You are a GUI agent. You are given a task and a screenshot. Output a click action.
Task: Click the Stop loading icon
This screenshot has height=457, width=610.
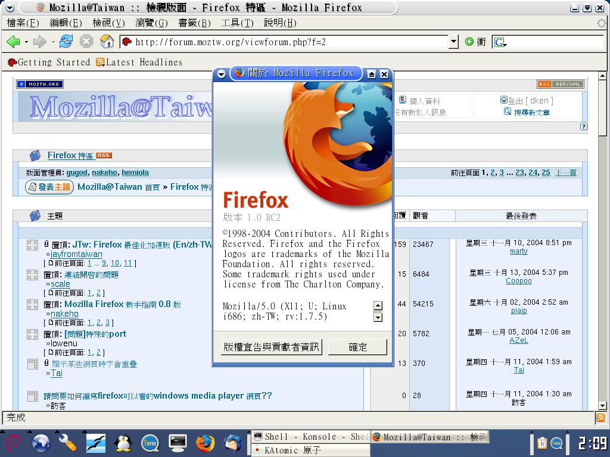(x=86, y=42)
